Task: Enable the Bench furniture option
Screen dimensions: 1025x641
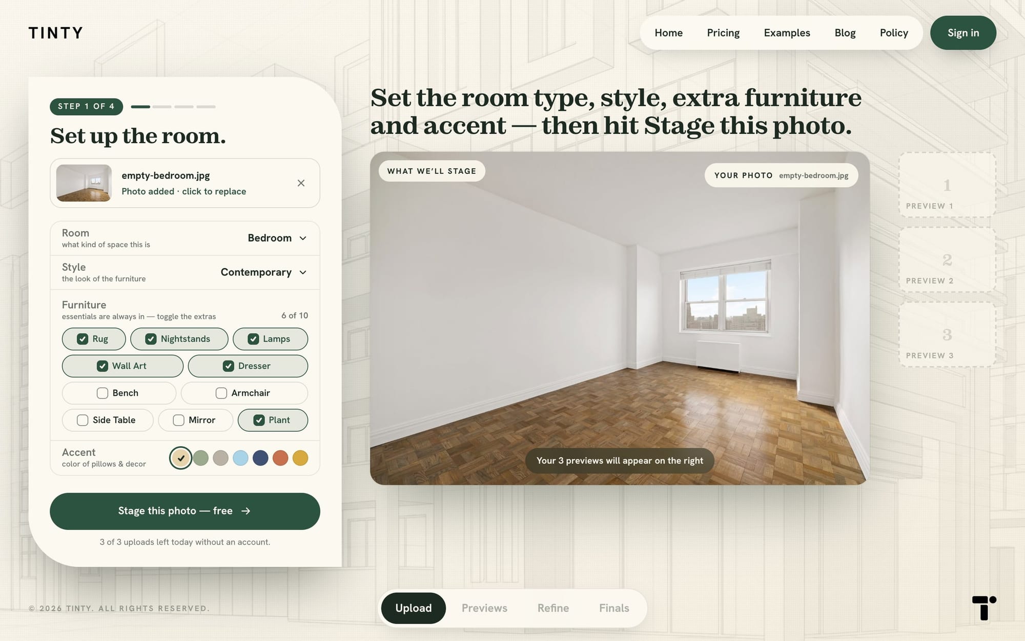Action: pyautogui.click(x=119, y=393)
